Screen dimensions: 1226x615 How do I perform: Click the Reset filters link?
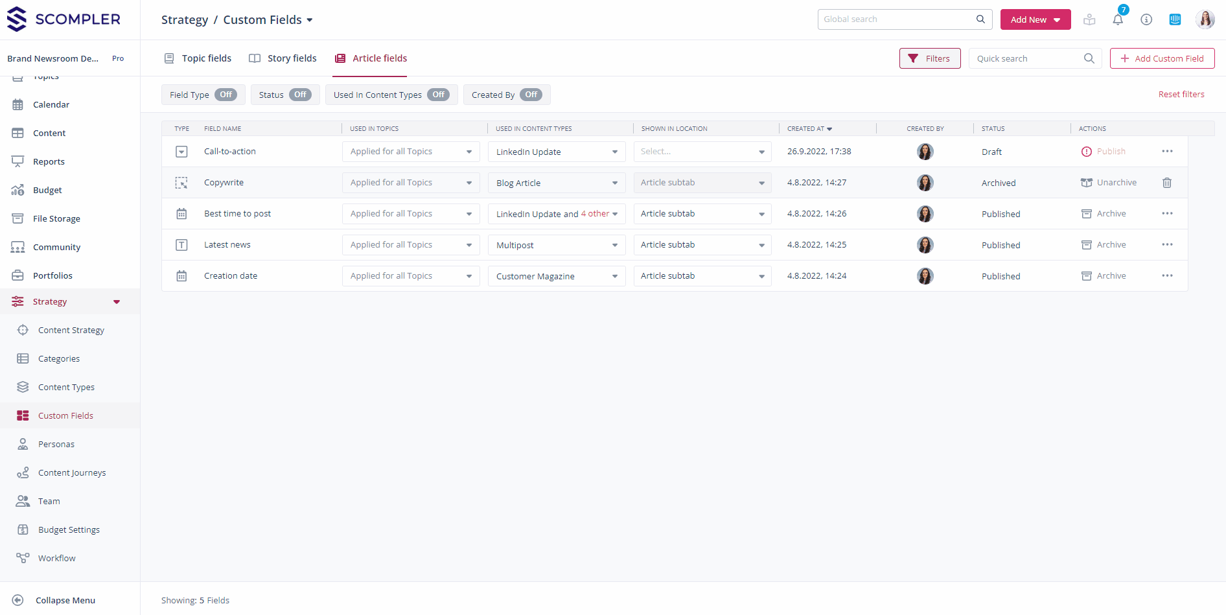click(1181, 95)
